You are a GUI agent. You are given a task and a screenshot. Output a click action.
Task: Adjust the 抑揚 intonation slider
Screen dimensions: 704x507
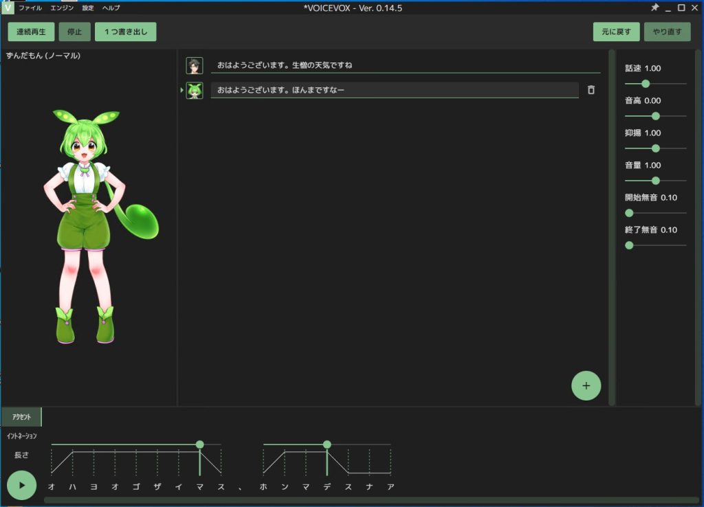[x=655, y=148]
